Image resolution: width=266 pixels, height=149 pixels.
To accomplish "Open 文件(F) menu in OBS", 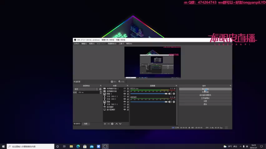I will click(76, 43).
